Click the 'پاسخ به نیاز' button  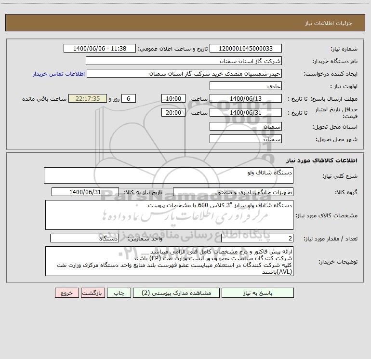pyautogui.click(x=257, y=293)
